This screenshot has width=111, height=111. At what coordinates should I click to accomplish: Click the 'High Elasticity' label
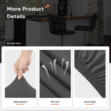click(20, 102)
